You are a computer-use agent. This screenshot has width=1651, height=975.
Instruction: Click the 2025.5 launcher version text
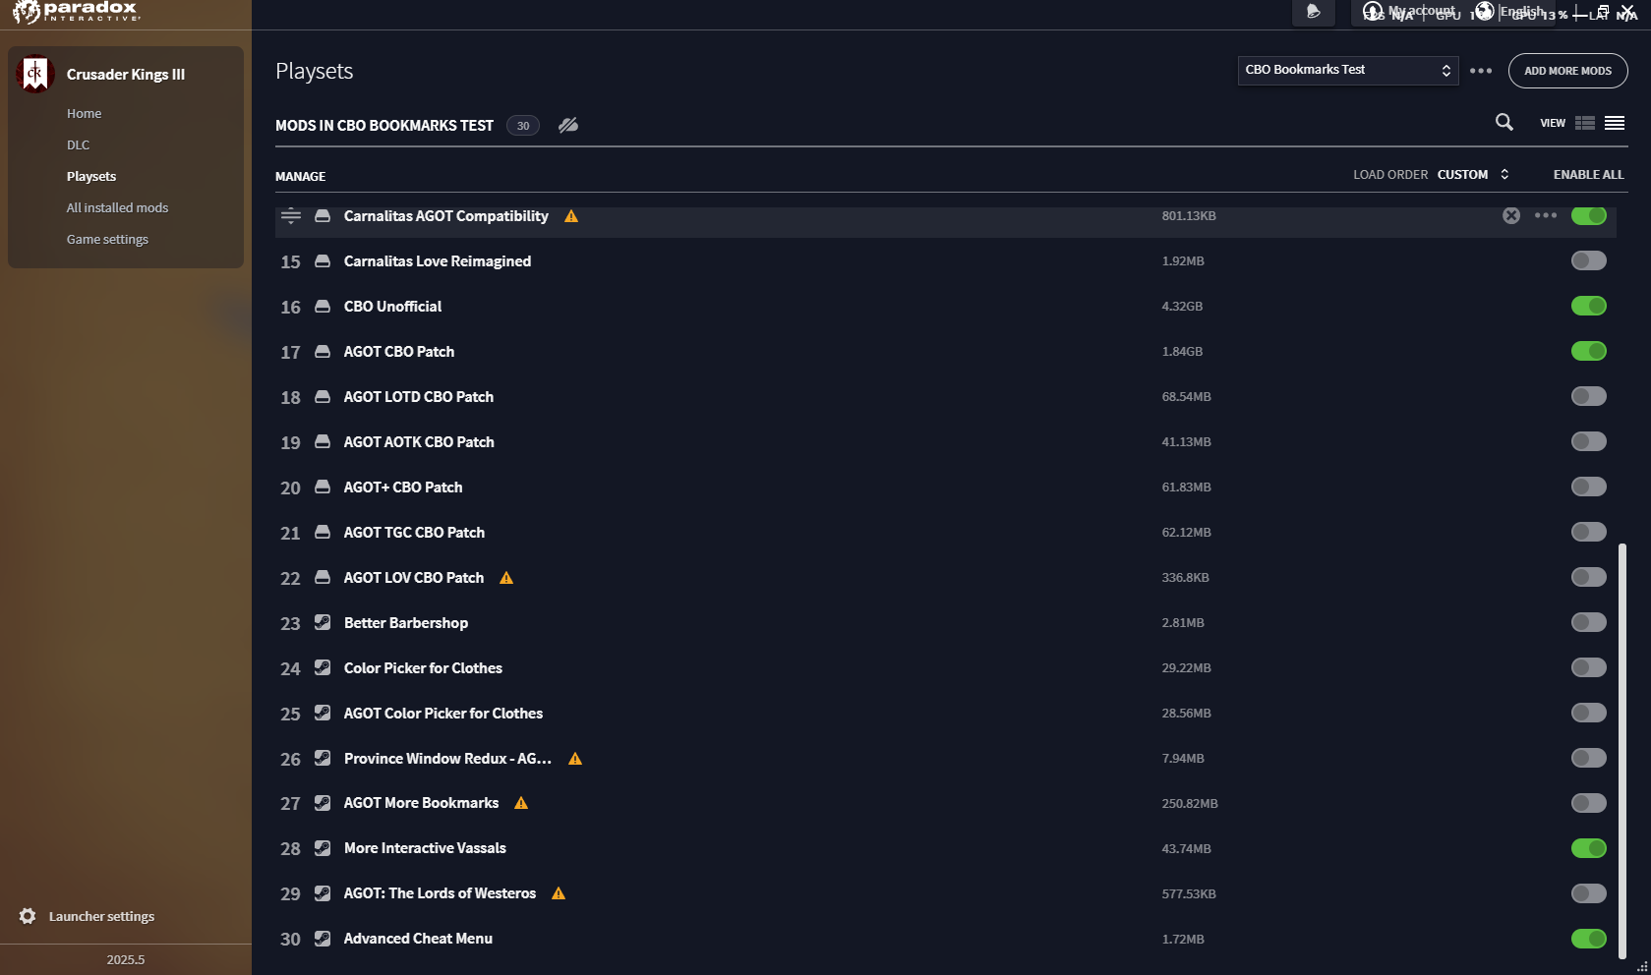[x=126, y=959]
